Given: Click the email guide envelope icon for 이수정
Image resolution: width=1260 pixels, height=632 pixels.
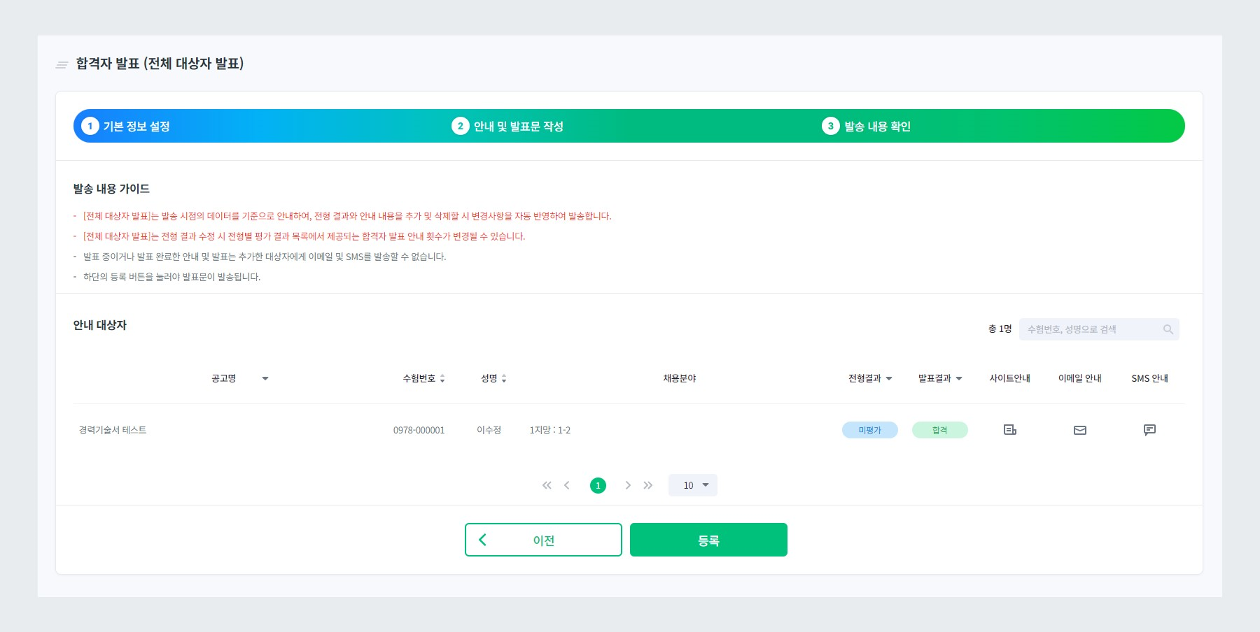Looking at the screenshot, I should click(1079, 430).
